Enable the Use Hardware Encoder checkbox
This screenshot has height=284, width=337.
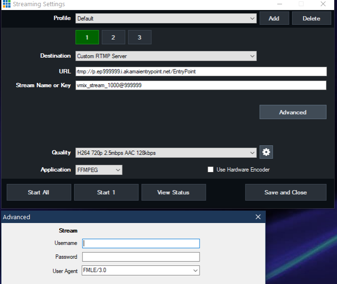[211, 170]
